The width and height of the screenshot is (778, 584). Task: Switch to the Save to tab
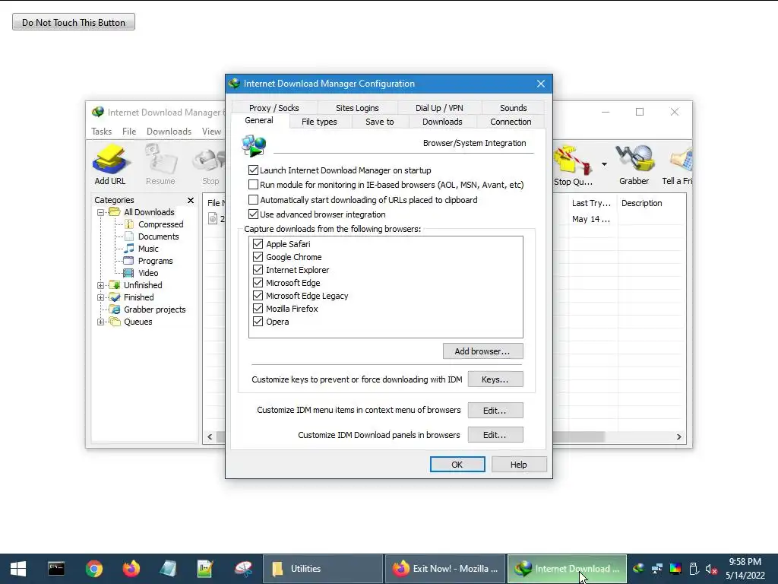(380, 122)
